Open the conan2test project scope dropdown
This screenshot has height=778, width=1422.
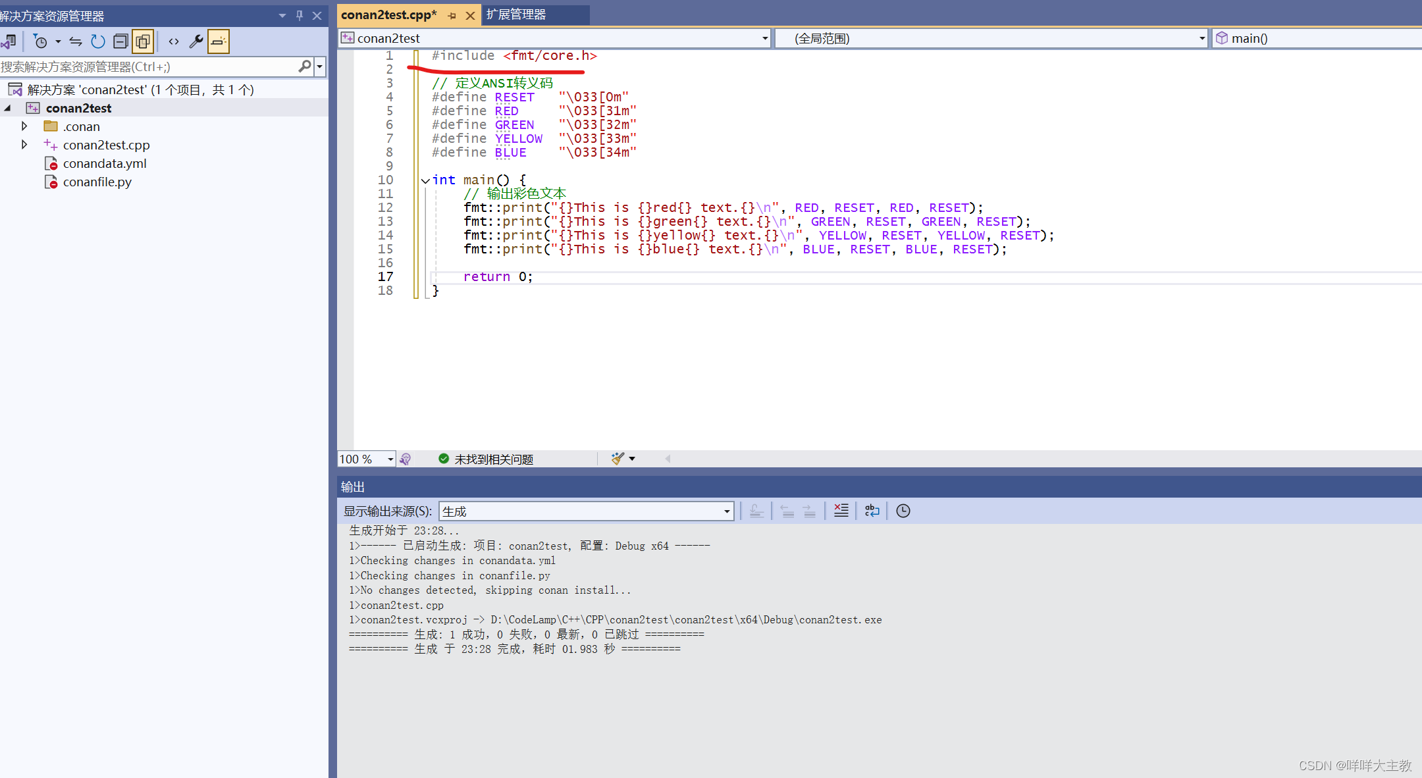[765, 38]
